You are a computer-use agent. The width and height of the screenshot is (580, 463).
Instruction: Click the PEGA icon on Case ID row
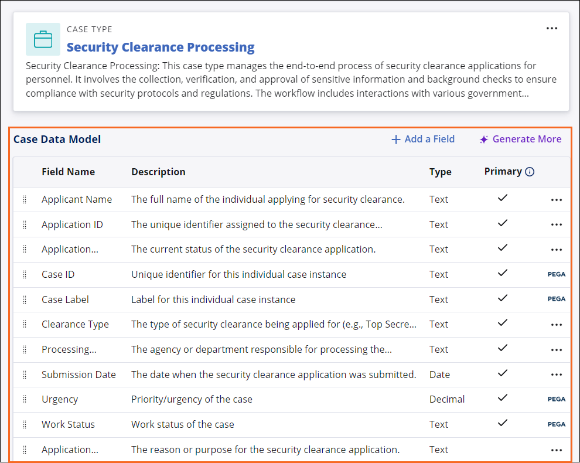pyautogui.click(x=556, y=274)
